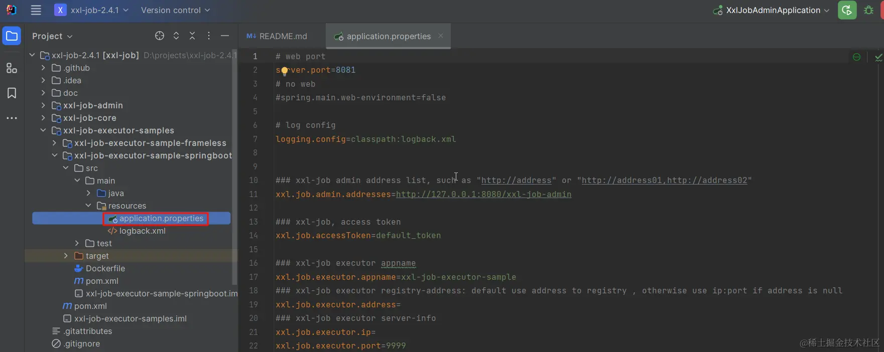Toggle the Project tool window folder icon
This screenshot has width=884, height=352.
[x=12, y=36]
